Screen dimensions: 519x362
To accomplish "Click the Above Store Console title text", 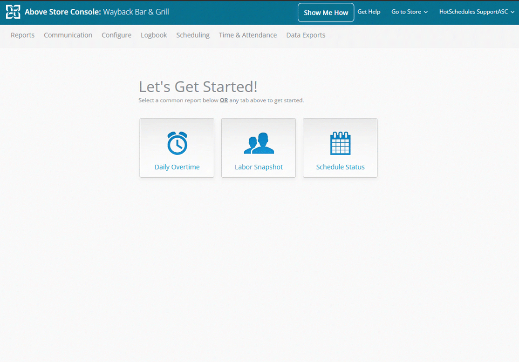I will click(x=62, y=12).
